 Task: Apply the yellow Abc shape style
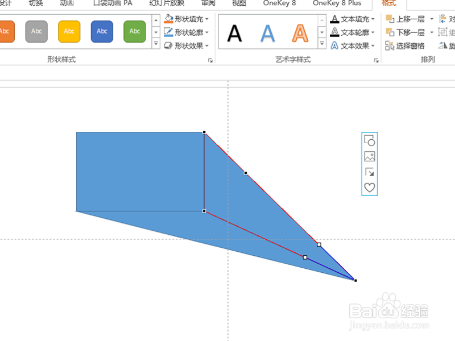[69, 31]
